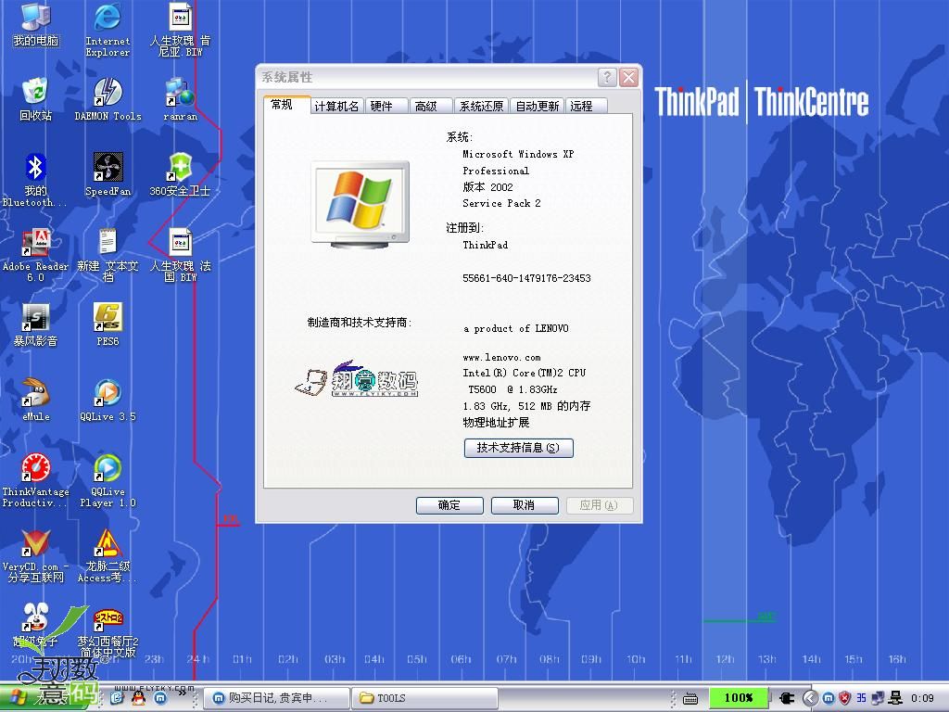Expand quick launch overflow chevron
Viewport: 949px width, 712px height.
(183, 693)
